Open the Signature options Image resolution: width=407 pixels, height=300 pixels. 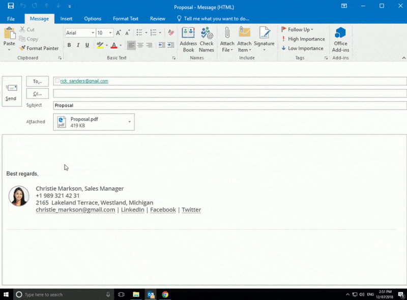(264, 40)
